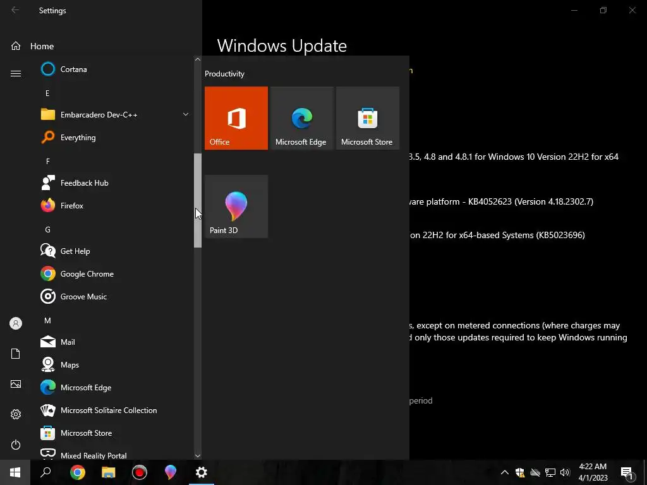Click the Settings back arrow

click(x=15, y=10)
